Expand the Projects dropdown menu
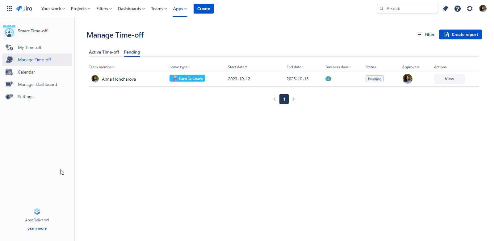 (80, 9)
